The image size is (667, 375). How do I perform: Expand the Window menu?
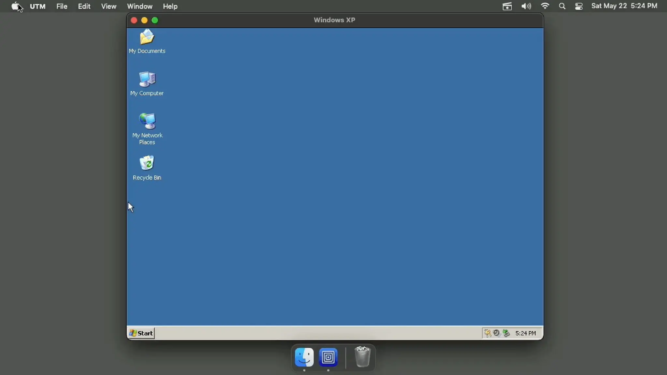tap(140, 7)
